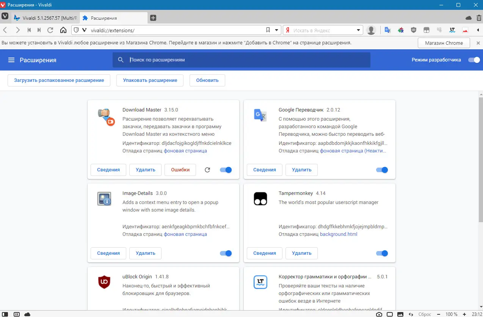Zoom out with the minus button
Image resolution: width=483 pixels, height=317 pixels.
click(438, 314)
